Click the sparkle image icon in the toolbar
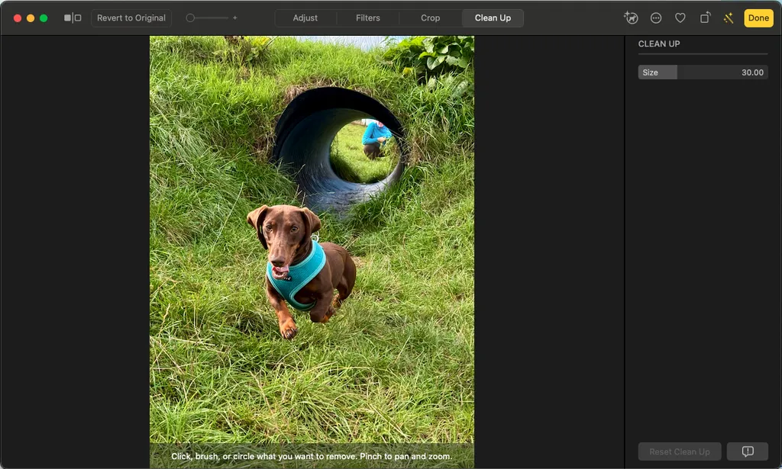The image size is (782, 469). point(630,18)
